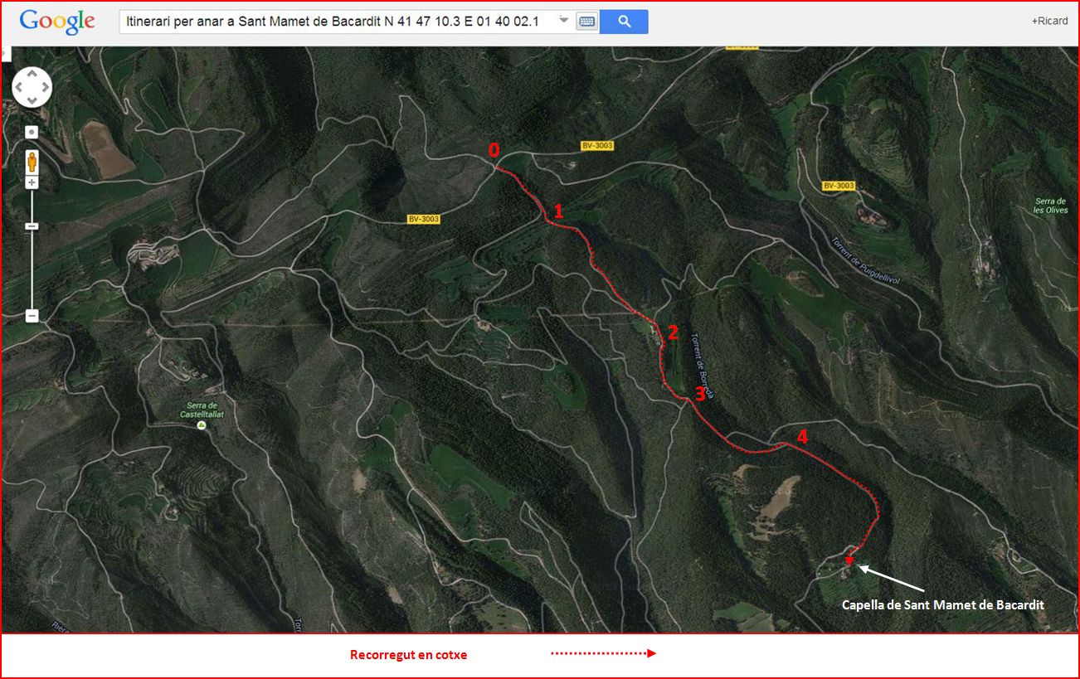
Task: Expand the search box dropdown arrow
Action: tap(564, 20)
